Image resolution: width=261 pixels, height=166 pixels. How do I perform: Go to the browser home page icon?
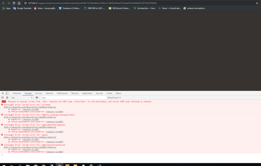pyautogui.click(x=19, y=3)
